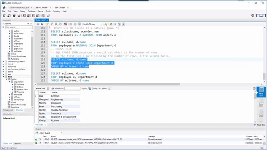Create new function toolbar icon

[x=38, y=15]
